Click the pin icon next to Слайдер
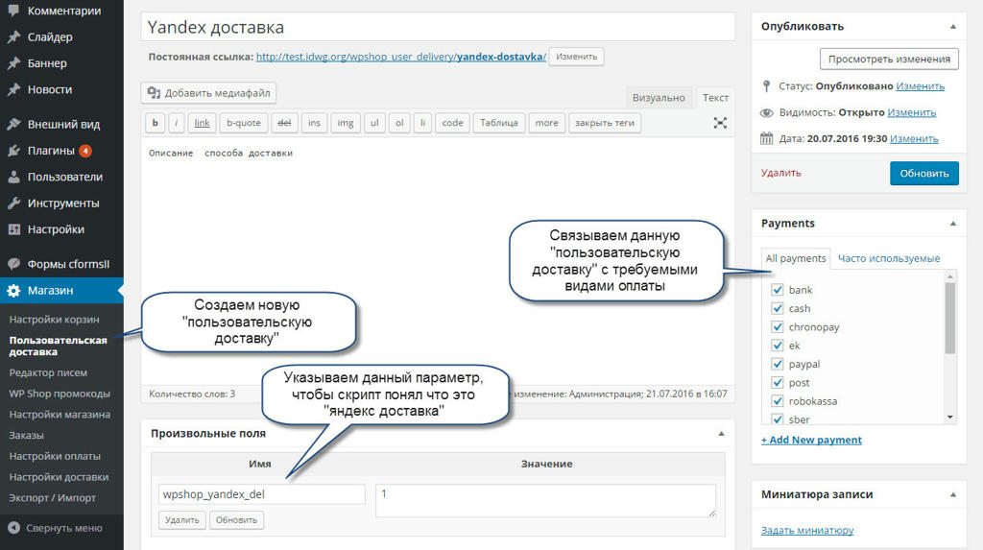The image size is (983, 550). [x=13, y=37]
